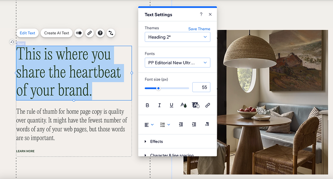Click Save Theme link

click(199, 29)
